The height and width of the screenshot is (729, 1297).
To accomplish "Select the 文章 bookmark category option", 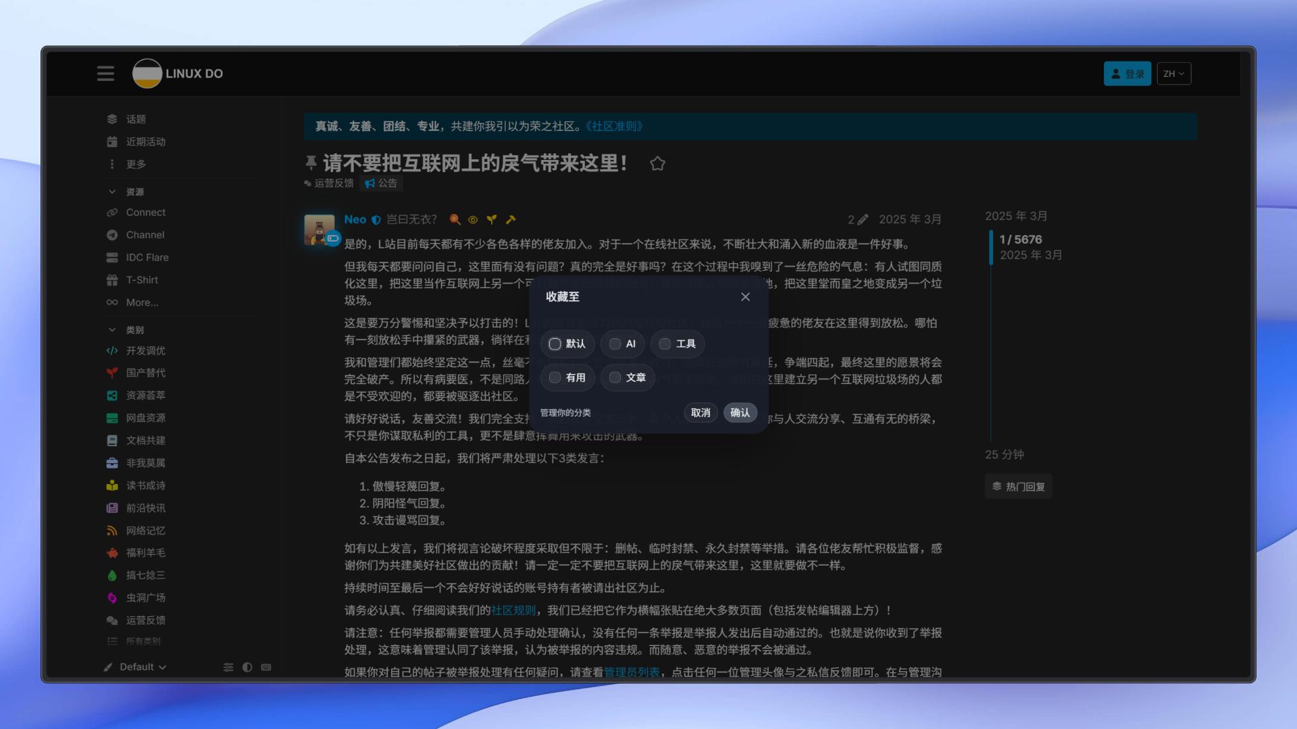I will tap(628, 377).
